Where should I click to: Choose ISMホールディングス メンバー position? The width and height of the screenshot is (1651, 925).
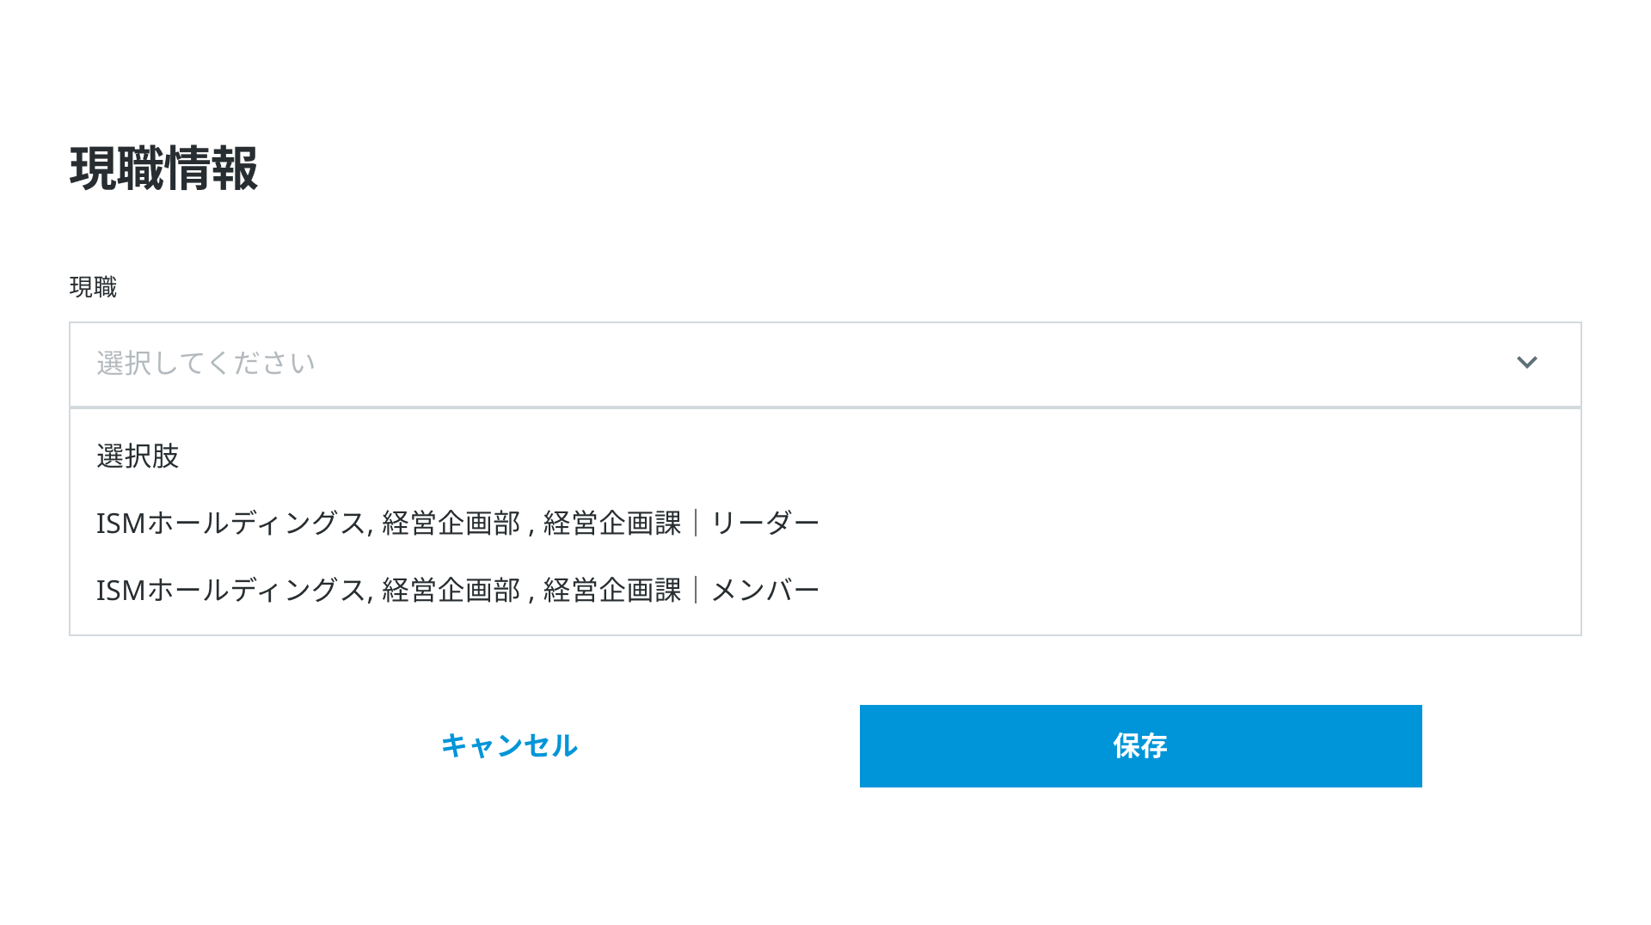pos(825,590)
